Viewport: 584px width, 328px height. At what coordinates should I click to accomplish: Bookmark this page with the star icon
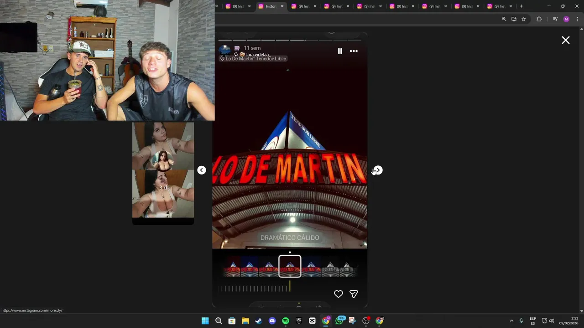524,19
